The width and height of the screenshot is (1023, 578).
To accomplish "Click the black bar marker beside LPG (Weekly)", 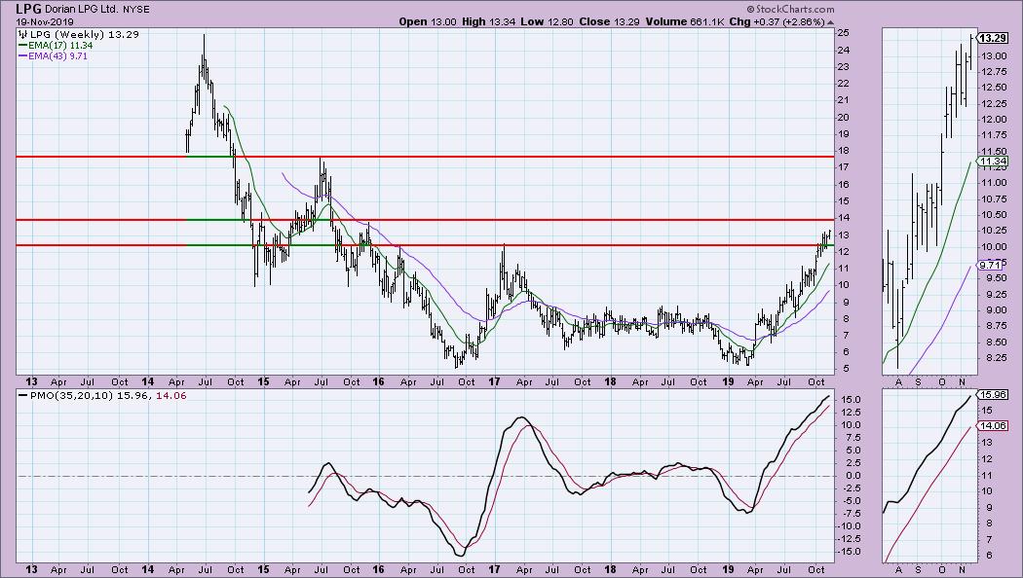I will 22,34.
